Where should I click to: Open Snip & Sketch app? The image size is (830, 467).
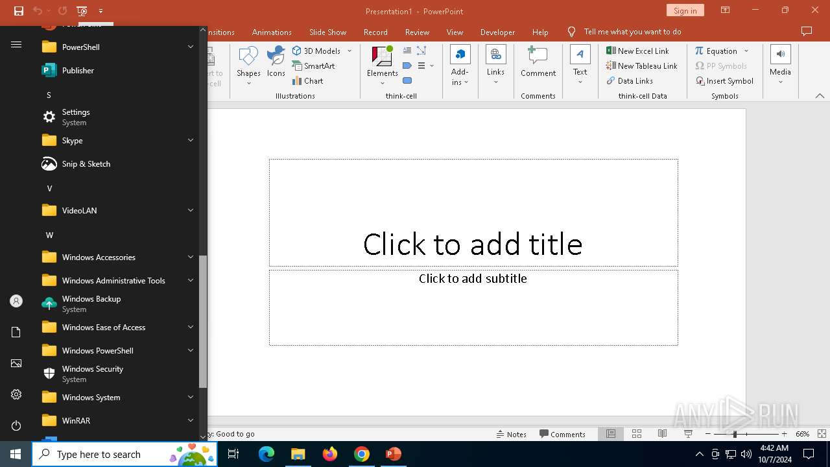click(x=117, y=163)
